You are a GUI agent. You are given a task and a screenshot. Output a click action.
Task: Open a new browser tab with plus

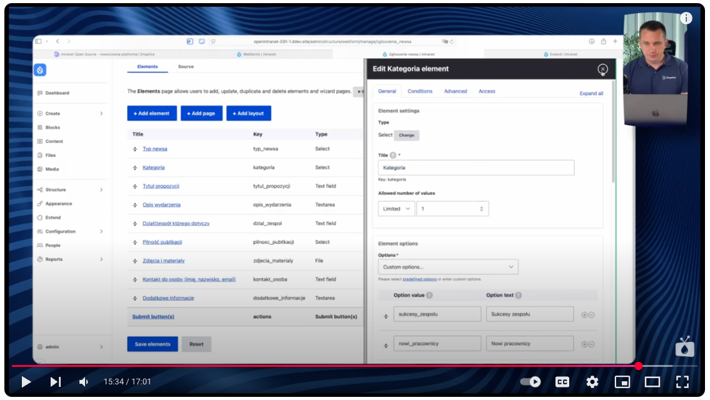pos(616,41)
